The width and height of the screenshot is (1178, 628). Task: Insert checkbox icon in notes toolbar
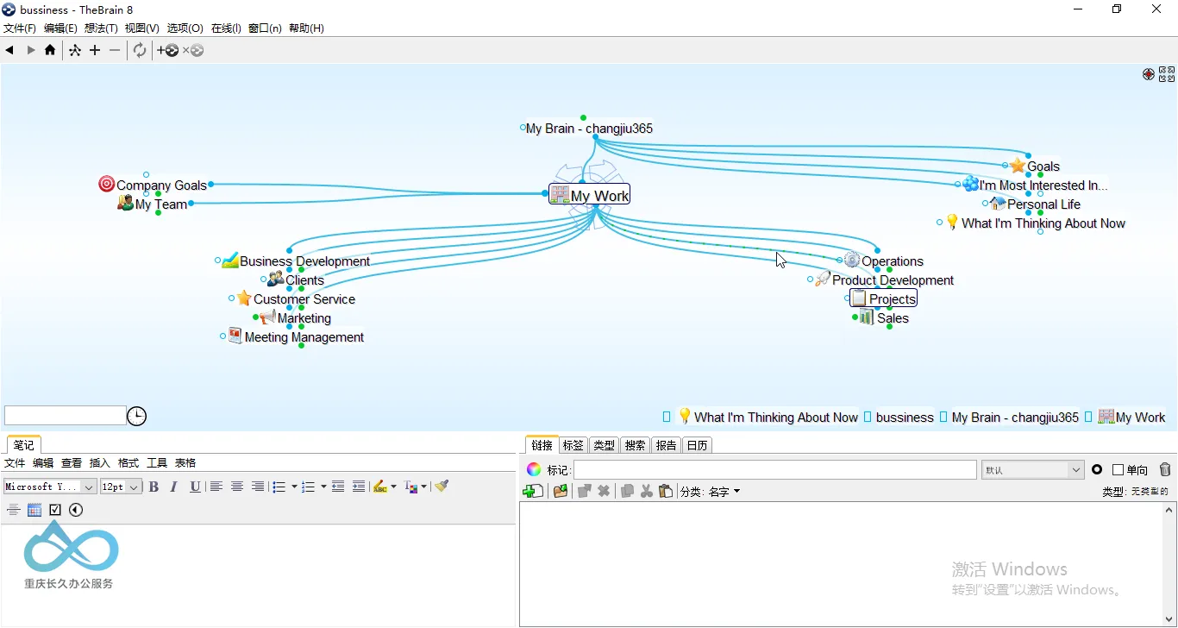[55, 510]
